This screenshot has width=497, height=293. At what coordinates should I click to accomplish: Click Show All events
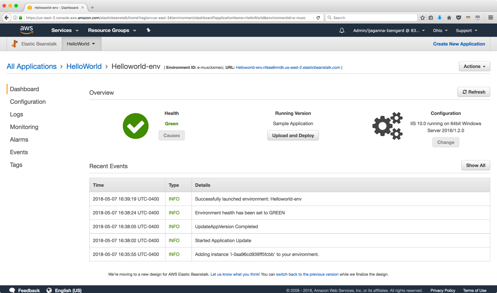(476, 165)
